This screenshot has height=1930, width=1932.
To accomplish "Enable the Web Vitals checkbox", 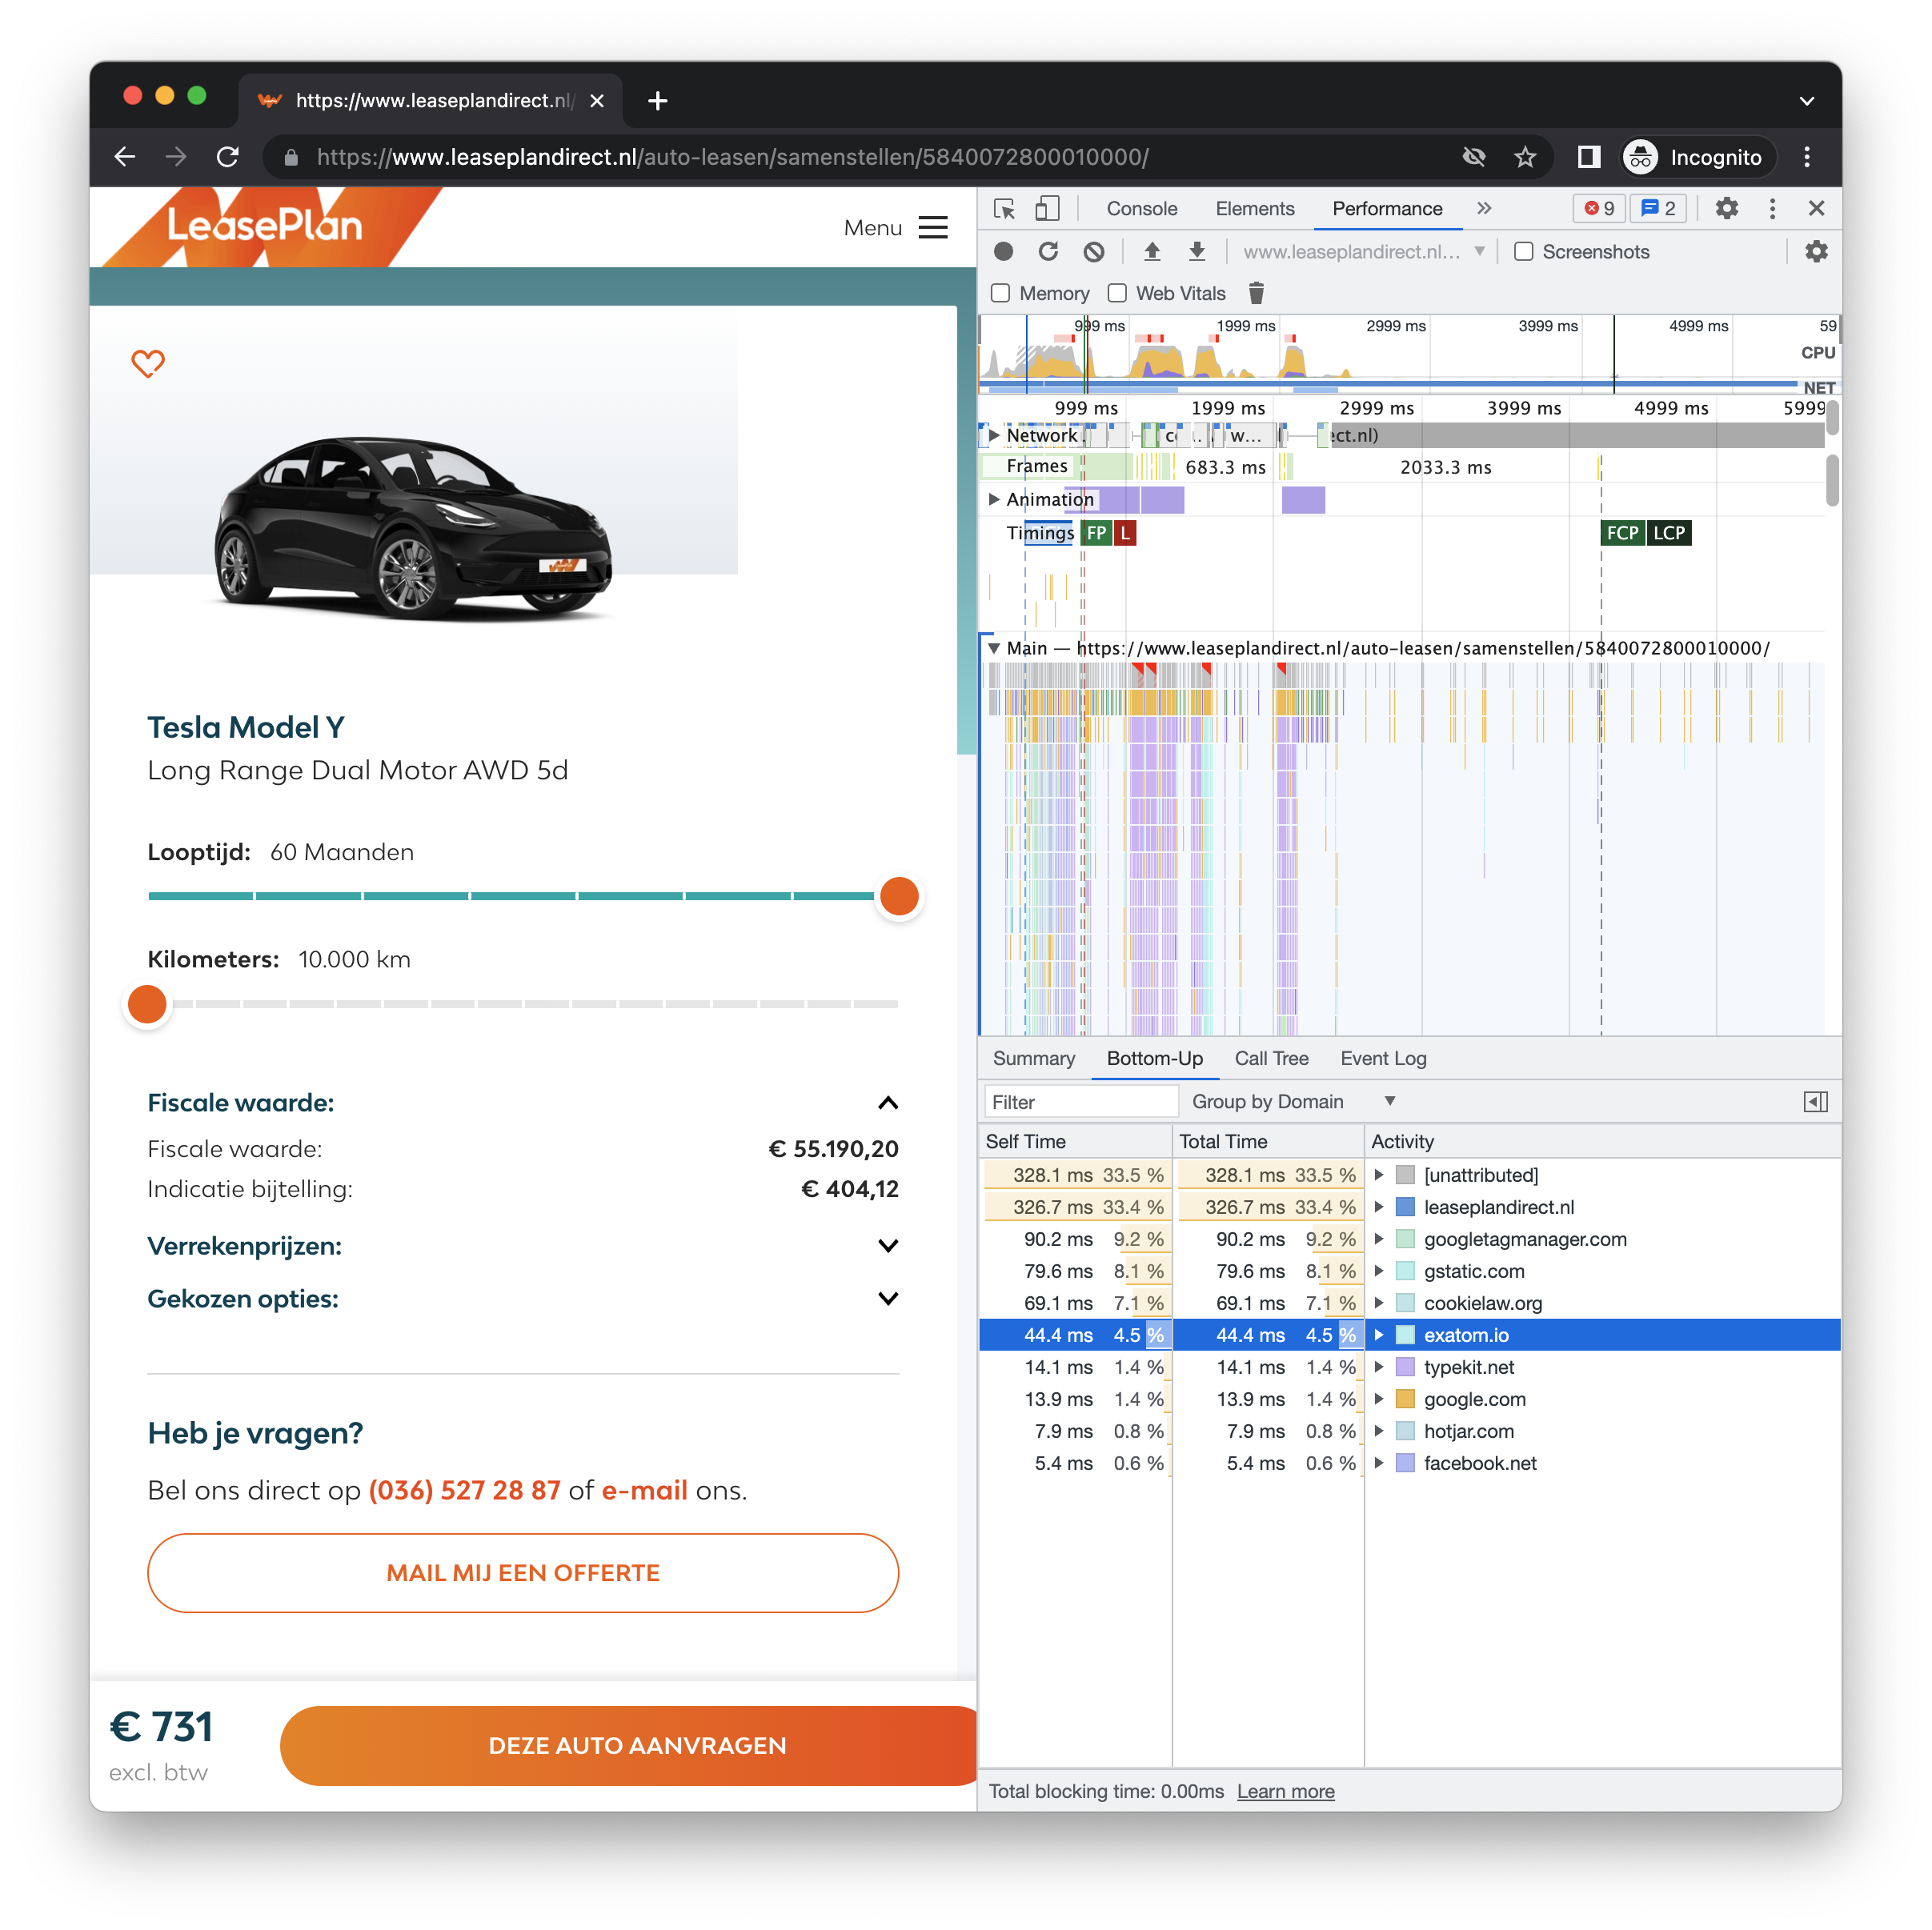I will point(1117,293).
